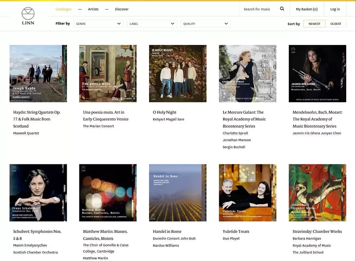Click the Log in button
This screenshot has width=356, height=261.
[x=335, y=9]
